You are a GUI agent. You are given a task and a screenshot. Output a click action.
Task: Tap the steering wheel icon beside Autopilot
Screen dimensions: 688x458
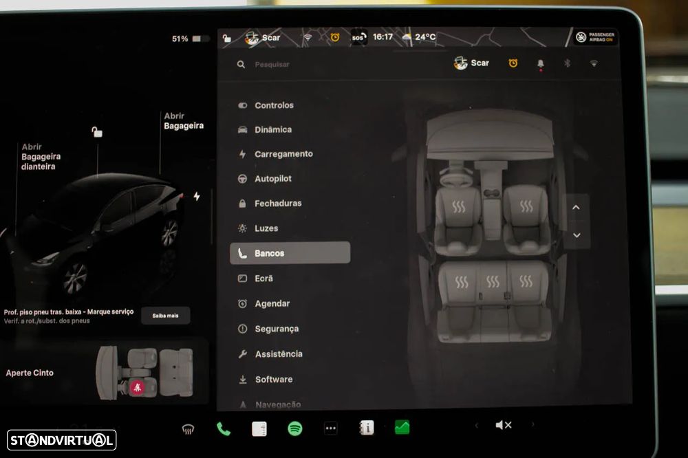pyautogui.click(x=242, y=179)
